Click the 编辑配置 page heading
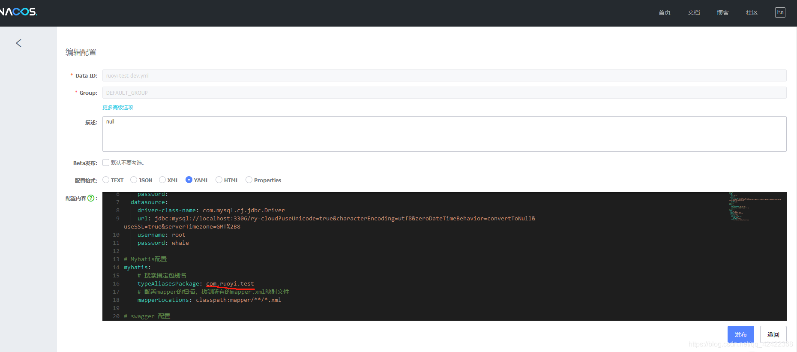 pyautogui.click(x=81, y=52)
